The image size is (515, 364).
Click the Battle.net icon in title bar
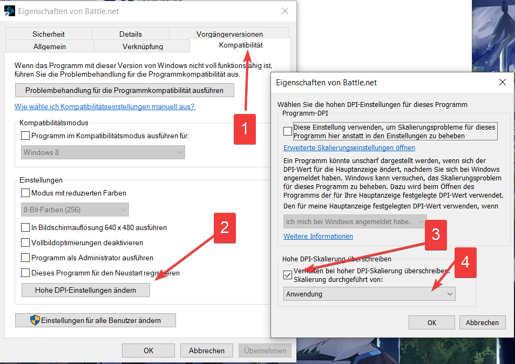(10, 11)
